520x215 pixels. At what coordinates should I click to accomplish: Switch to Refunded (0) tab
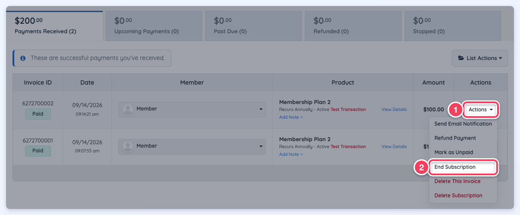(353, 25)
